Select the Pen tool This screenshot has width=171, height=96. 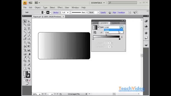pyautogui.click(x=25, y=29)
